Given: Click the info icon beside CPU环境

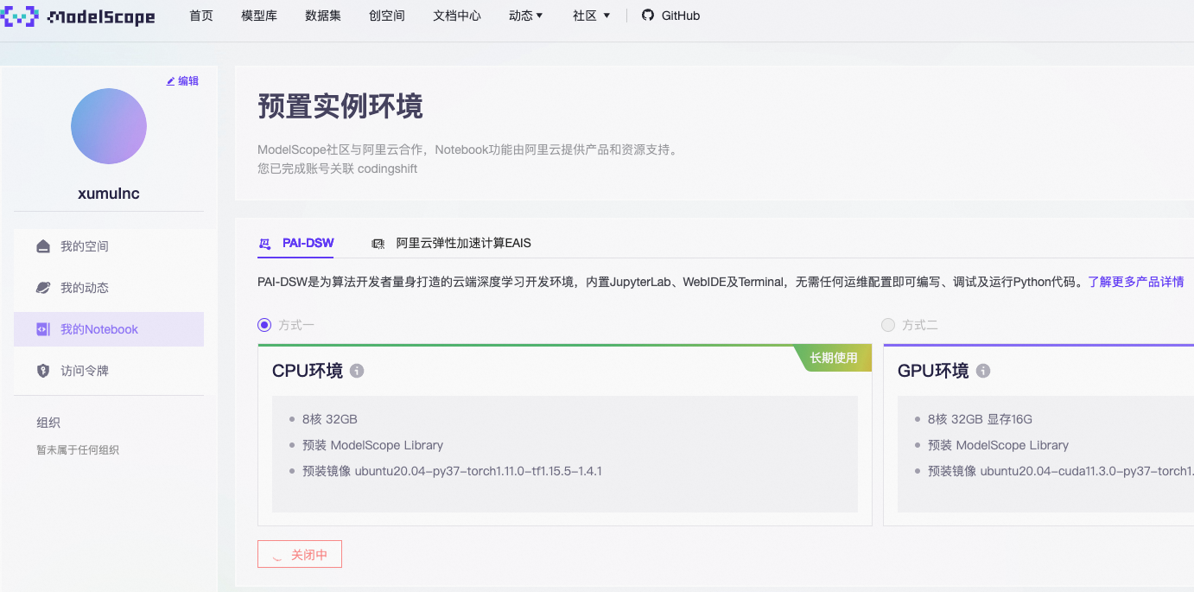Looking at the screenshot, I should [x=359, y=371].
